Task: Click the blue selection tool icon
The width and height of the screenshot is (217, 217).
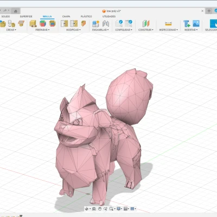Action: (x=213, y=24)
